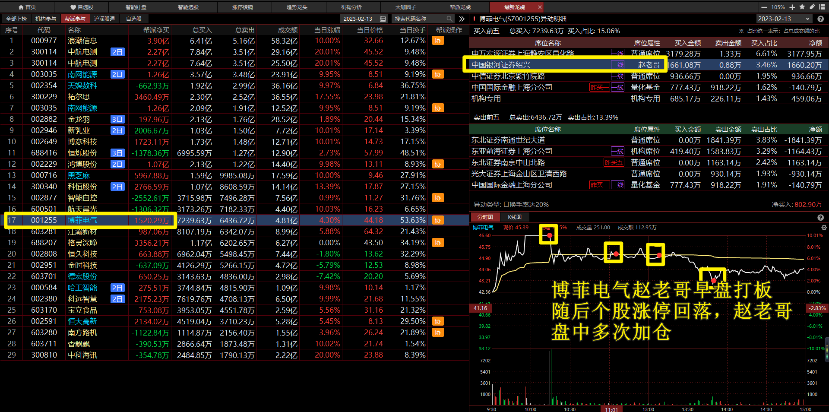
Task: Open 机构分析 tab
Action: point(351,7)
